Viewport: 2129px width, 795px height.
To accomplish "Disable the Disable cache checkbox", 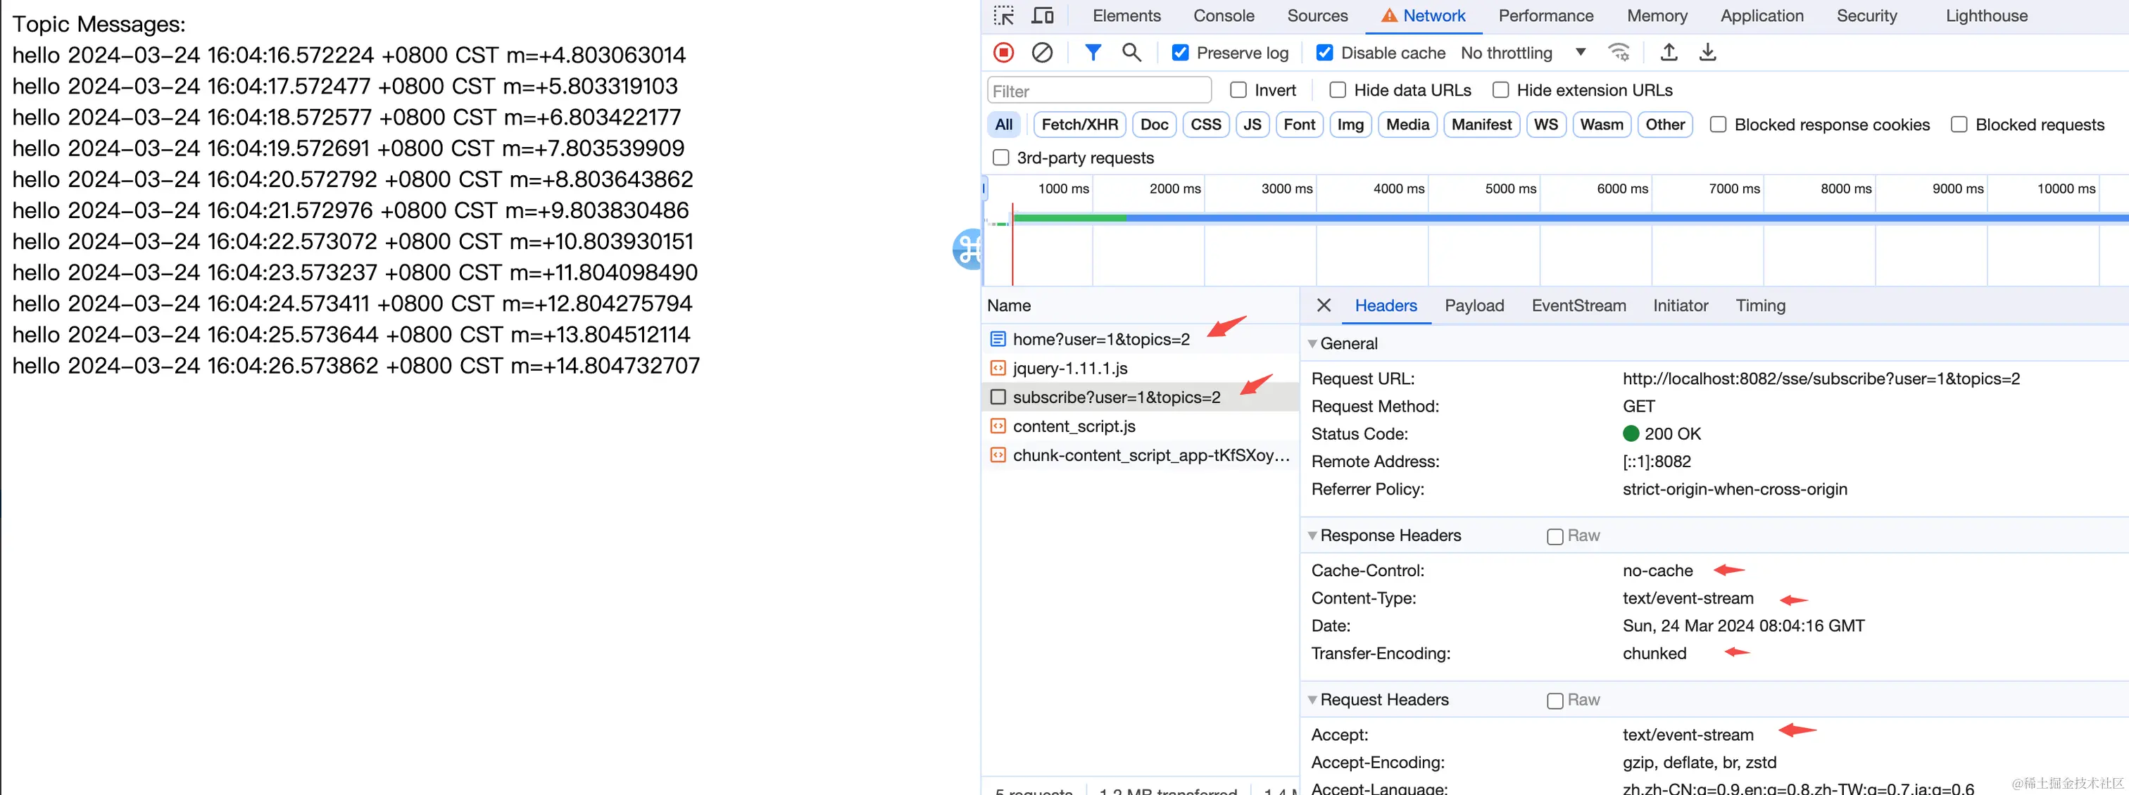I will (x=1324, y=53).
